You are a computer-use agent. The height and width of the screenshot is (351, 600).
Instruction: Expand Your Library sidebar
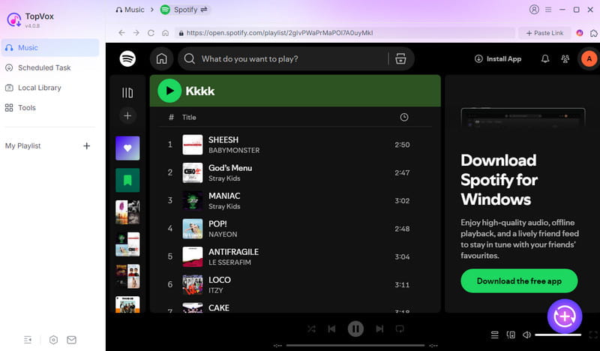[x=127, y=93]
